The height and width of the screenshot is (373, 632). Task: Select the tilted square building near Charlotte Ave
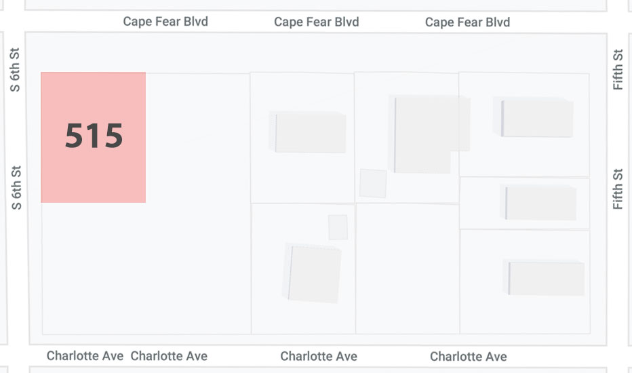tap(312, 273)
